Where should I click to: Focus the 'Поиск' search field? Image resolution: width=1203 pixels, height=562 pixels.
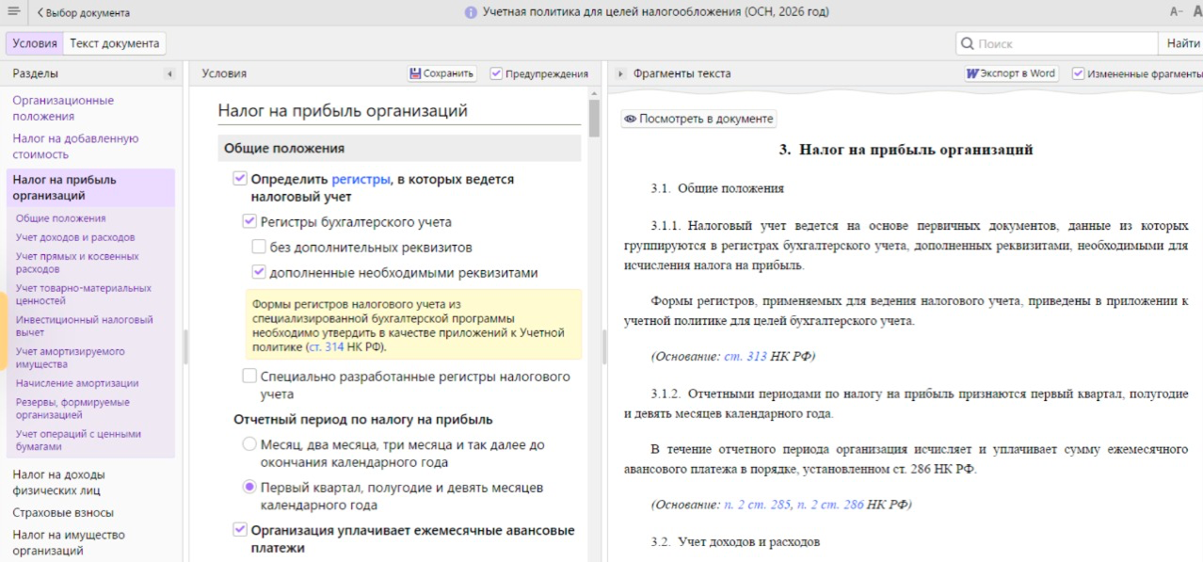click(1057, 43)
